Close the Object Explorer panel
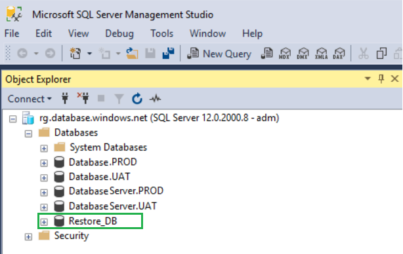This screenshot has height=254, width=403. coord(394,79)
